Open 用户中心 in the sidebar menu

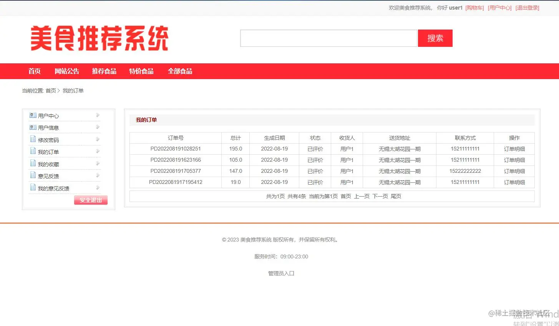tap(48, 116)
